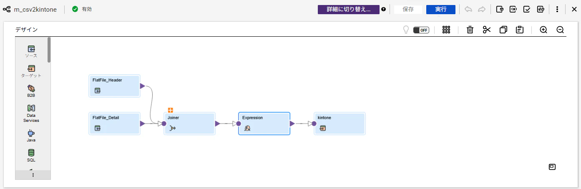Switch to advanced mode button
Viewport: 581px width, 189px height.
349,10
